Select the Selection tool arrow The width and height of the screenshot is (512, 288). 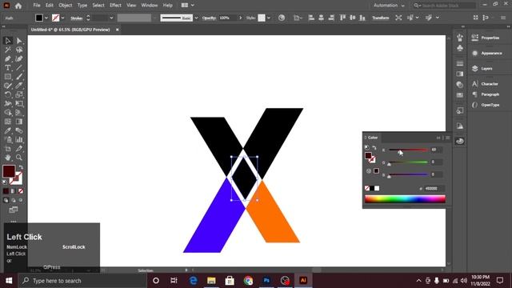coord(8,41)
